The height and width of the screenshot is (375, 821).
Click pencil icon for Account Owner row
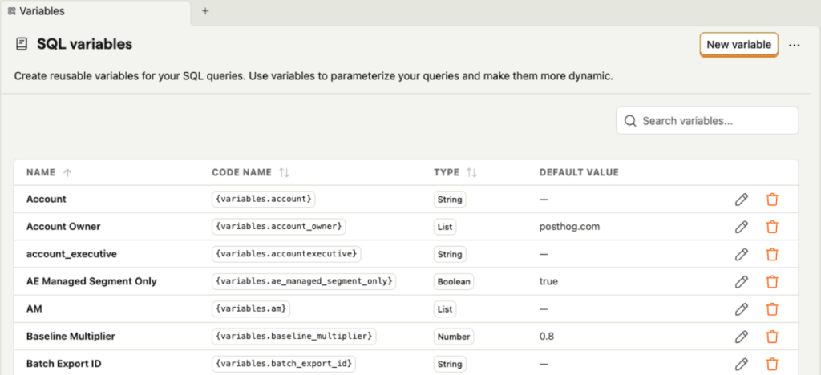pyautogui.click(x=742, y=227)
